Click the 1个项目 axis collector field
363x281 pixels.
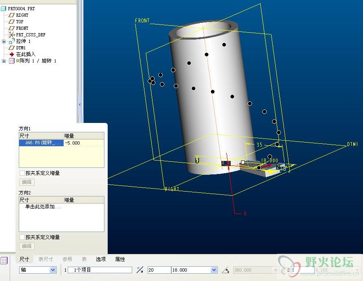100,270
